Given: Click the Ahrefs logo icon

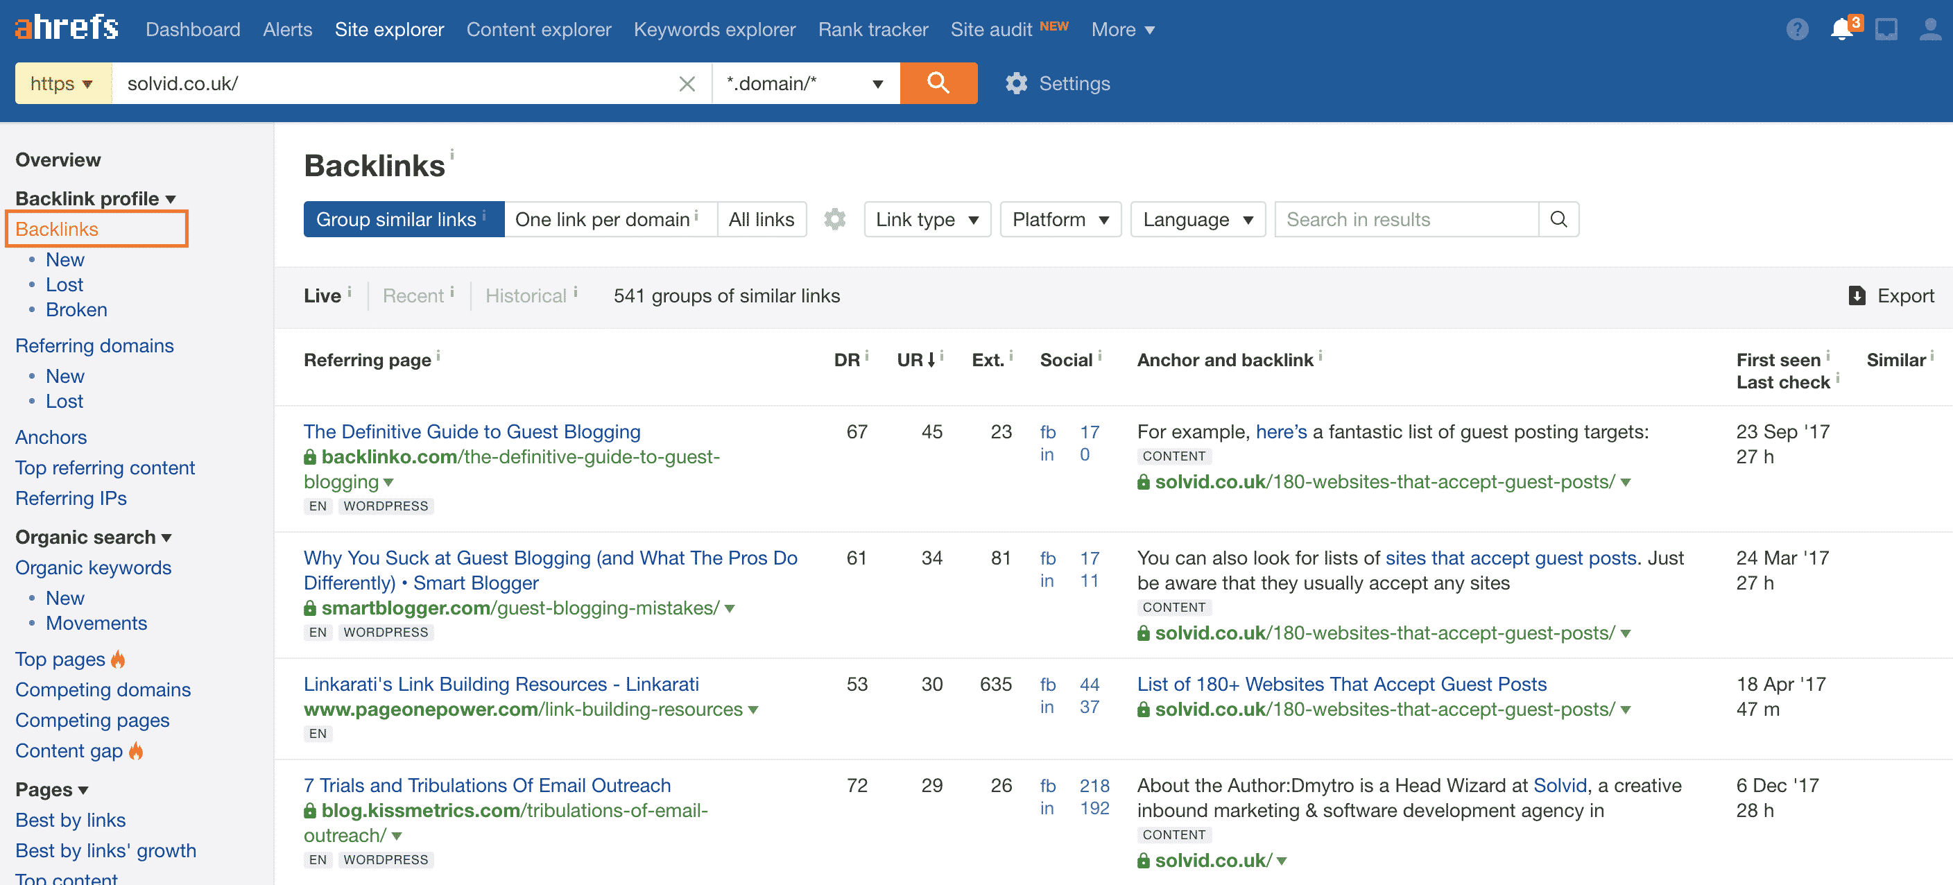Looking at the screenshot, I should pos(64,26).
